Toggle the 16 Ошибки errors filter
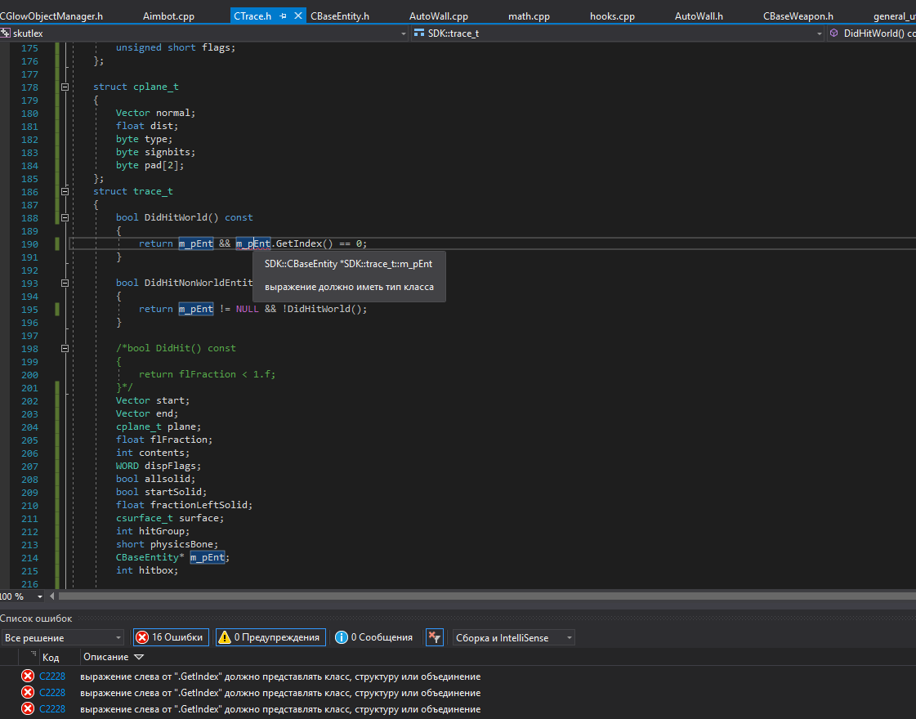The image size is (916, 719). pos(172,637)
